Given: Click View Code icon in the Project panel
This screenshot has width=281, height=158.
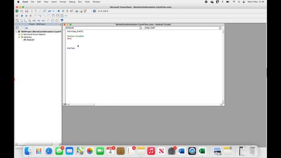Looking at the screenshot, I should tap(17, 28).
